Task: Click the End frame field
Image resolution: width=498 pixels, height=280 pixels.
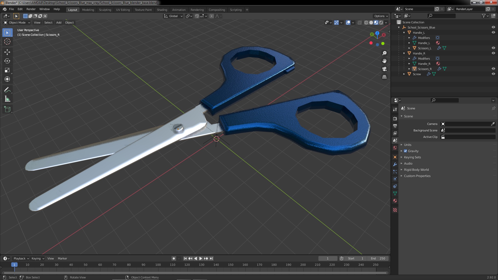Action: [x=378, y=258]
